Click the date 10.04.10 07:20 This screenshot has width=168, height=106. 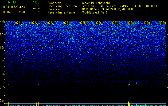pyautogui.click(x=14, y=12)
